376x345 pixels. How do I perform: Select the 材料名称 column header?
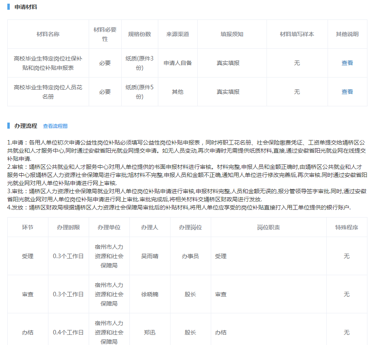(48, 34)
